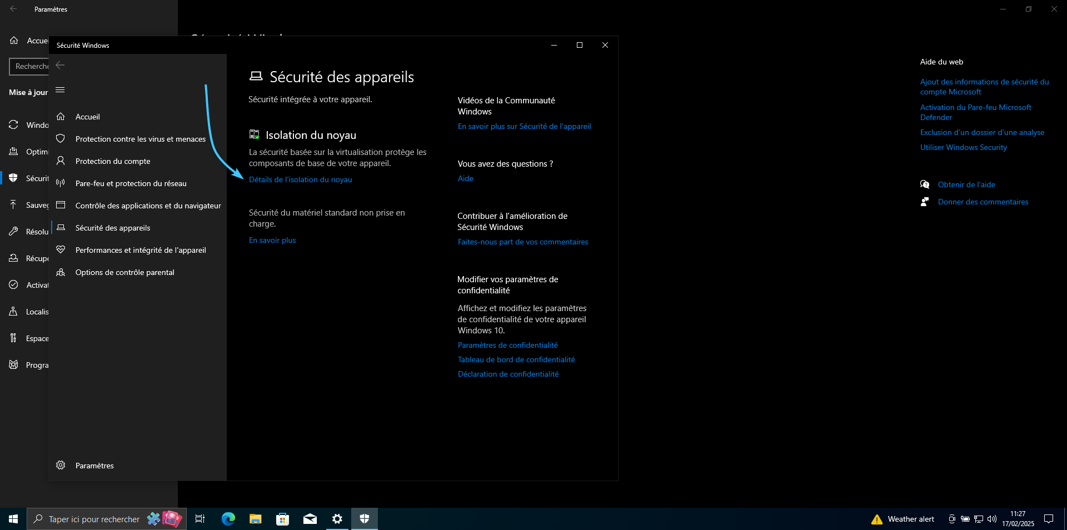Click En savoir plus link
Screen dimensions: 1067x530
[x=272, y=240]
